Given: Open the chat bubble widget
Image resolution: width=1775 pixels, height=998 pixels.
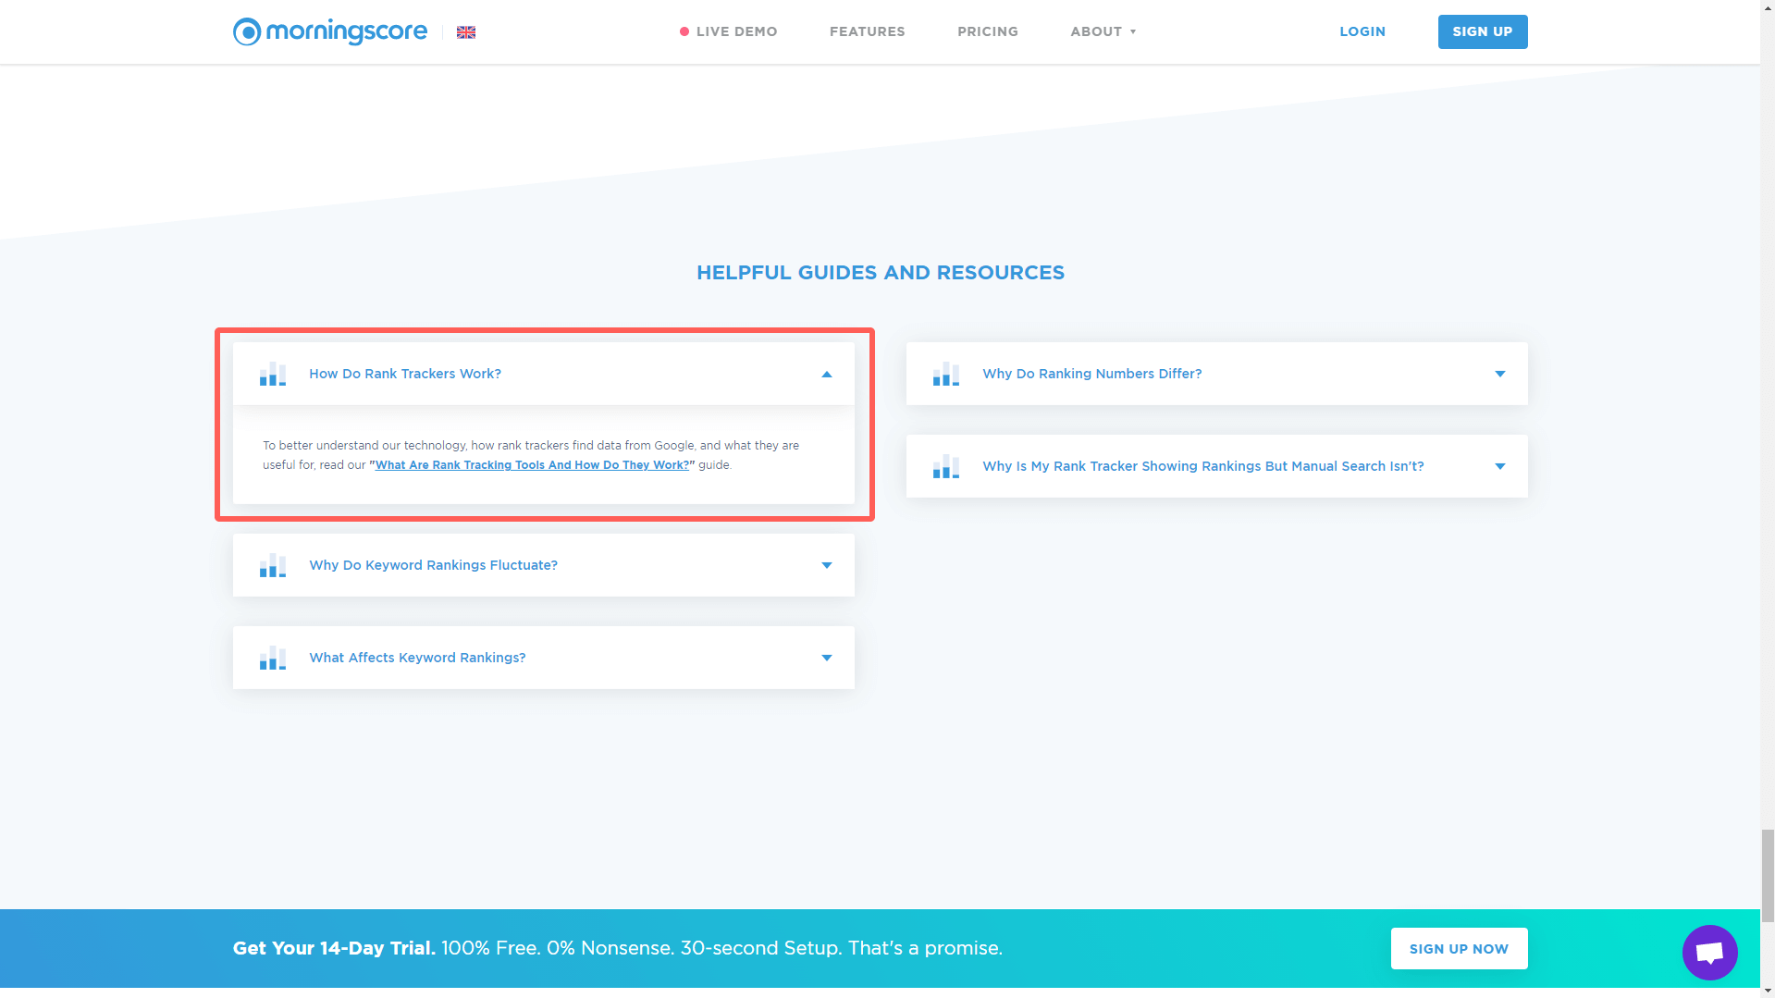Looking at the screenshot, I should pos(1708,952).
